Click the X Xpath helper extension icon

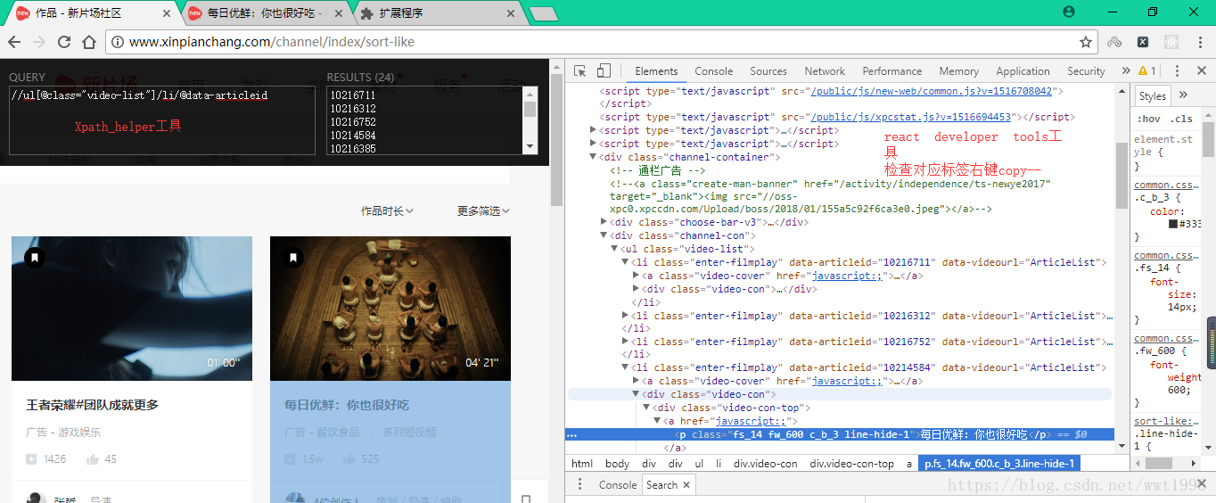point(1143,42)
